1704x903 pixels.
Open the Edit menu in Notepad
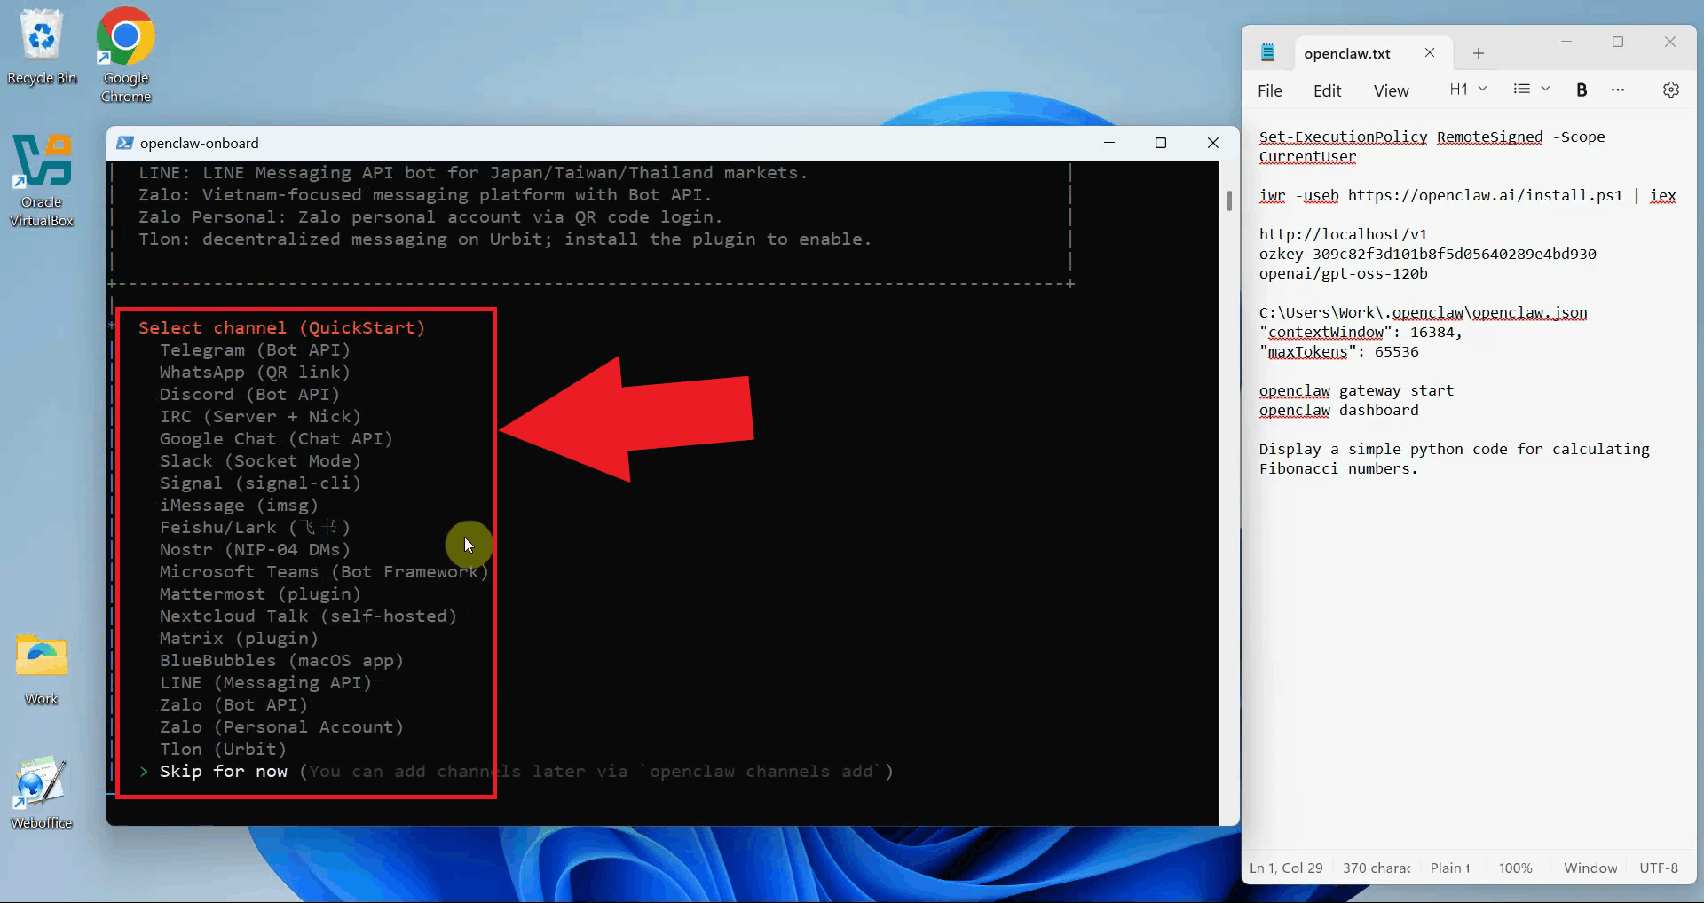(x=1327, y=90)
